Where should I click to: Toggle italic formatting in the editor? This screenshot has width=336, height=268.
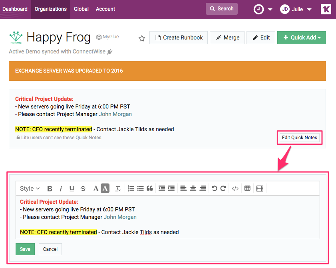coord(61,189)
